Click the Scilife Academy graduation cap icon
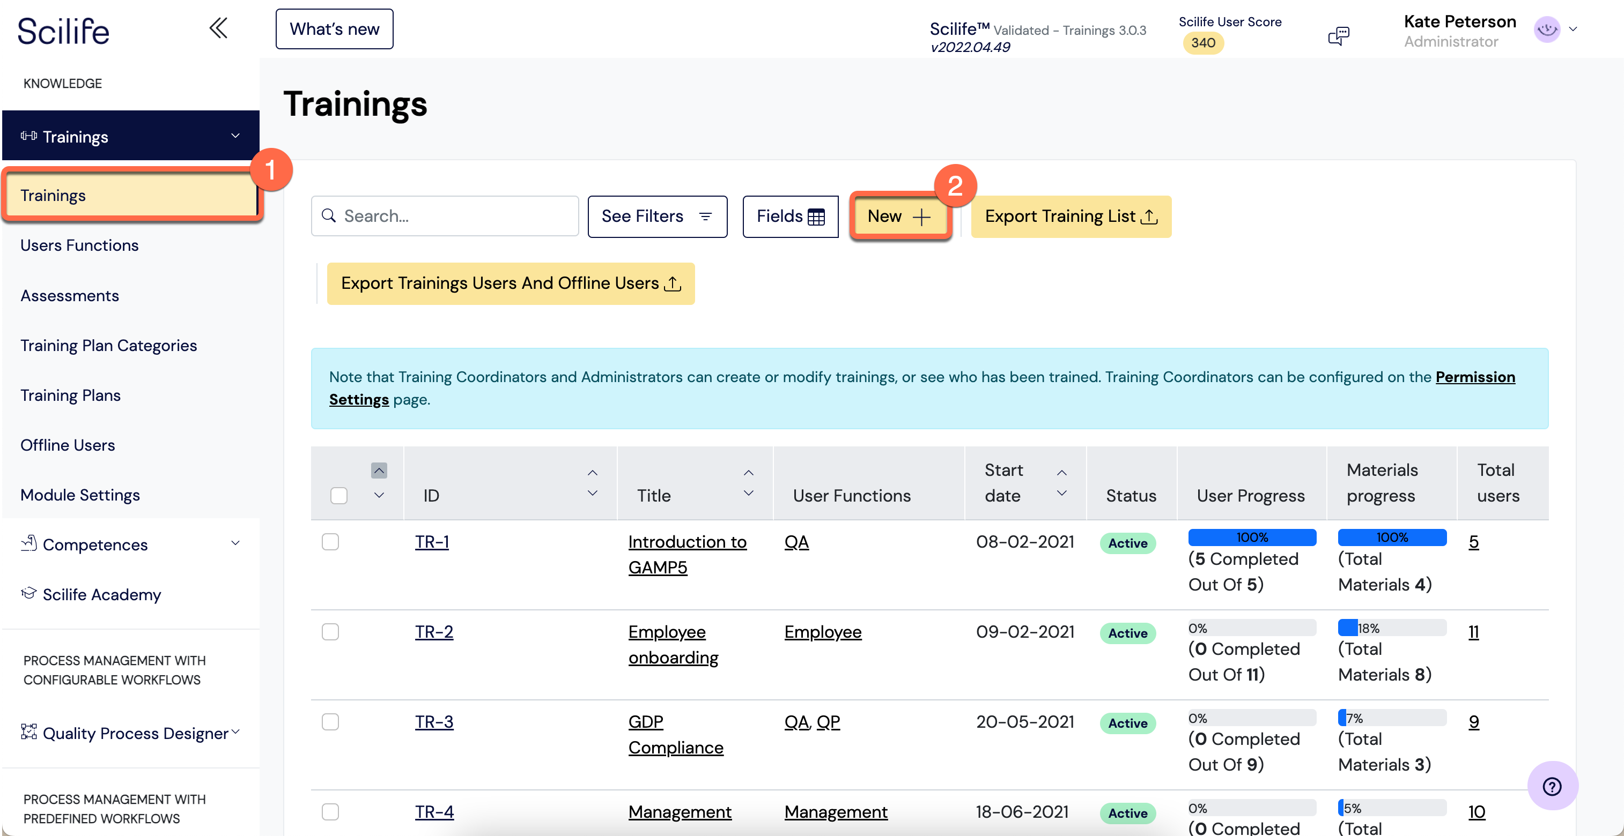 click(x=28, y=593)
